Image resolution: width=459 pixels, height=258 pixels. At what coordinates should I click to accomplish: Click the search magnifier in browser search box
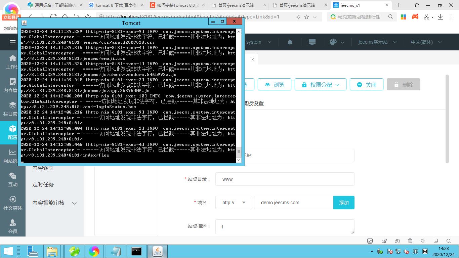click(390, 17)
